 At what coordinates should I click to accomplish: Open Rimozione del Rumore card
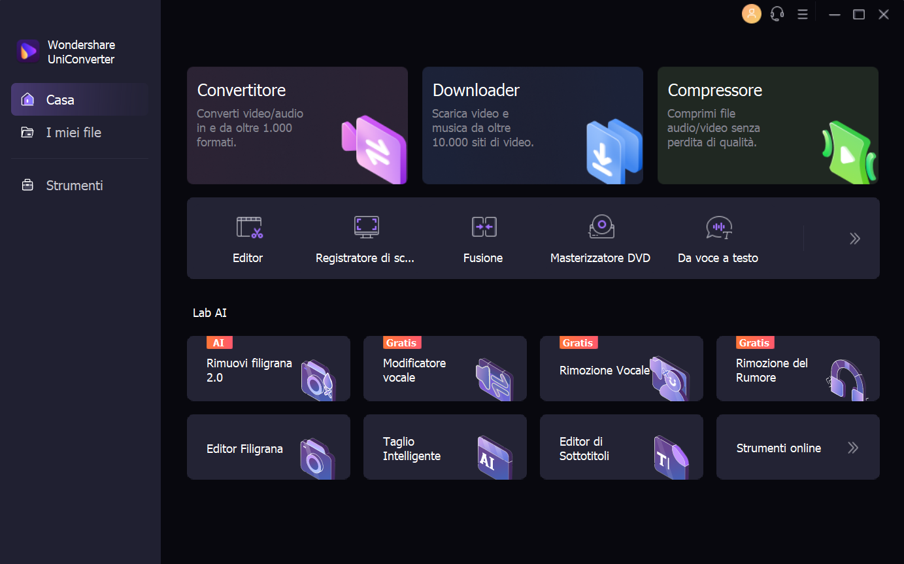click(798, 369)
